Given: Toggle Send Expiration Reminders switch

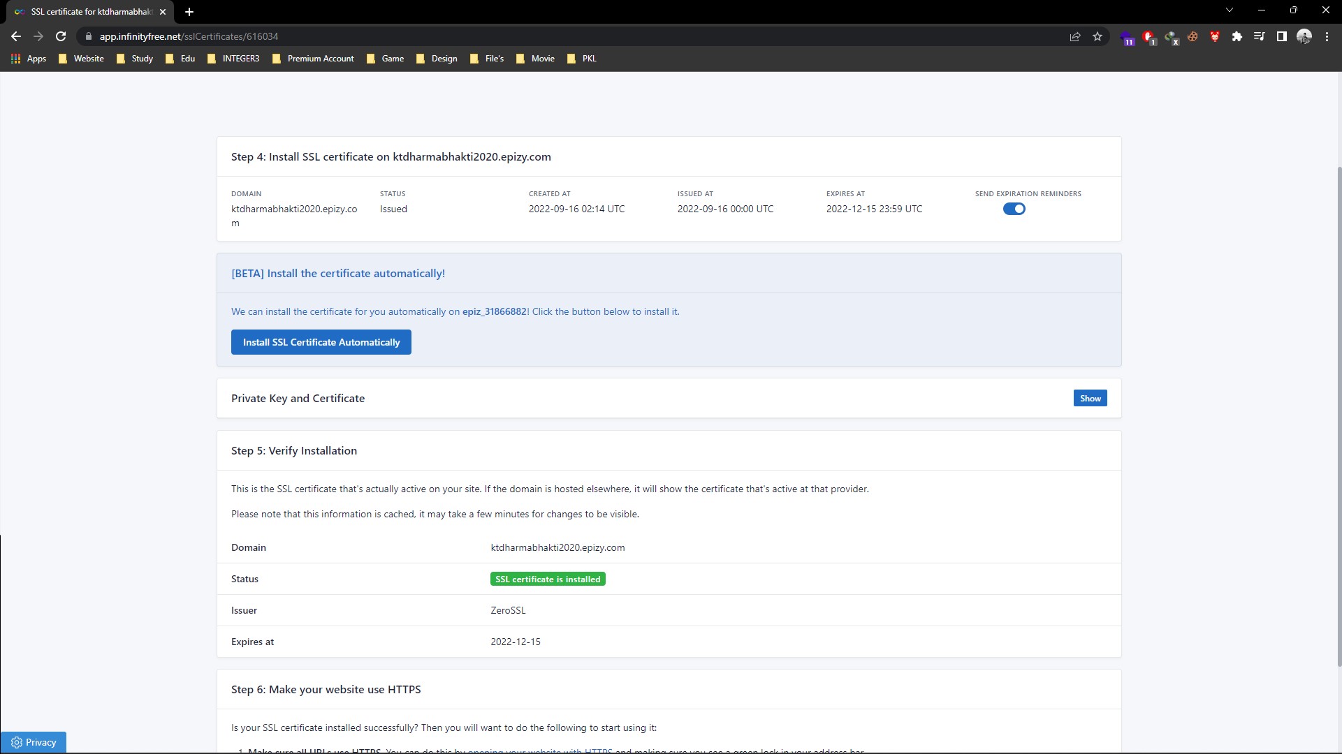Looking at the screenshot, I should [x=1014, y=209].
